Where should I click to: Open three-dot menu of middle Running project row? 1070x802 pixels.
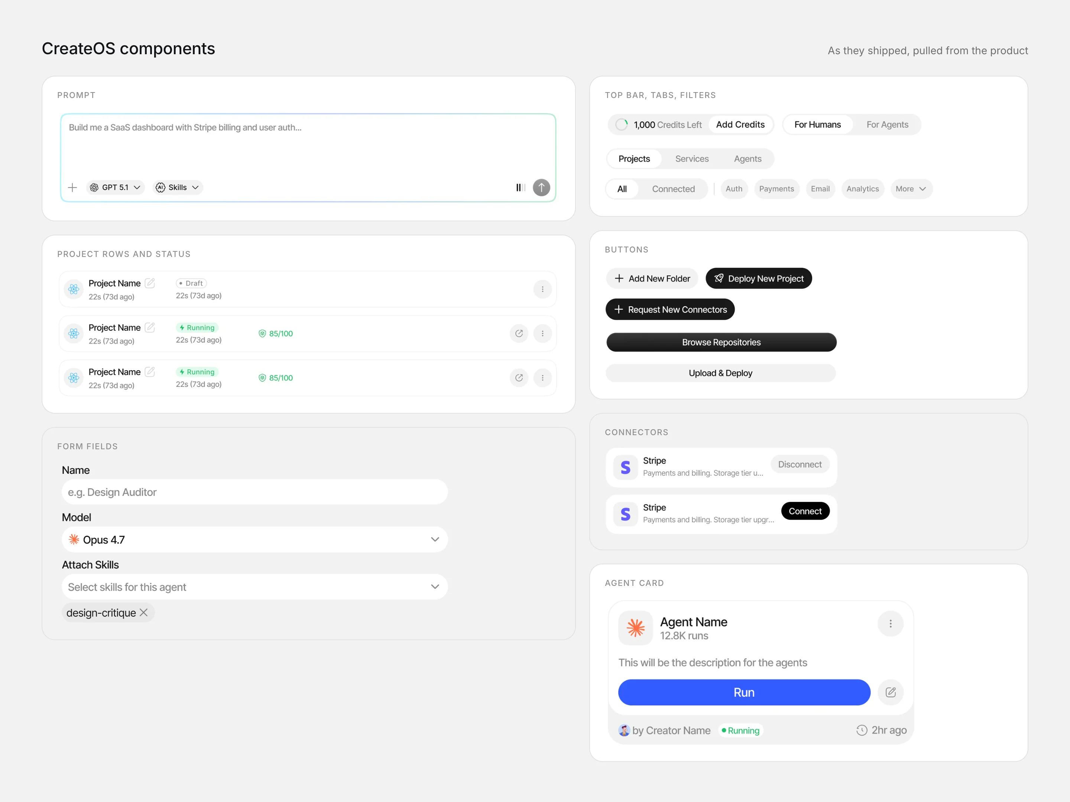[542, 333]
